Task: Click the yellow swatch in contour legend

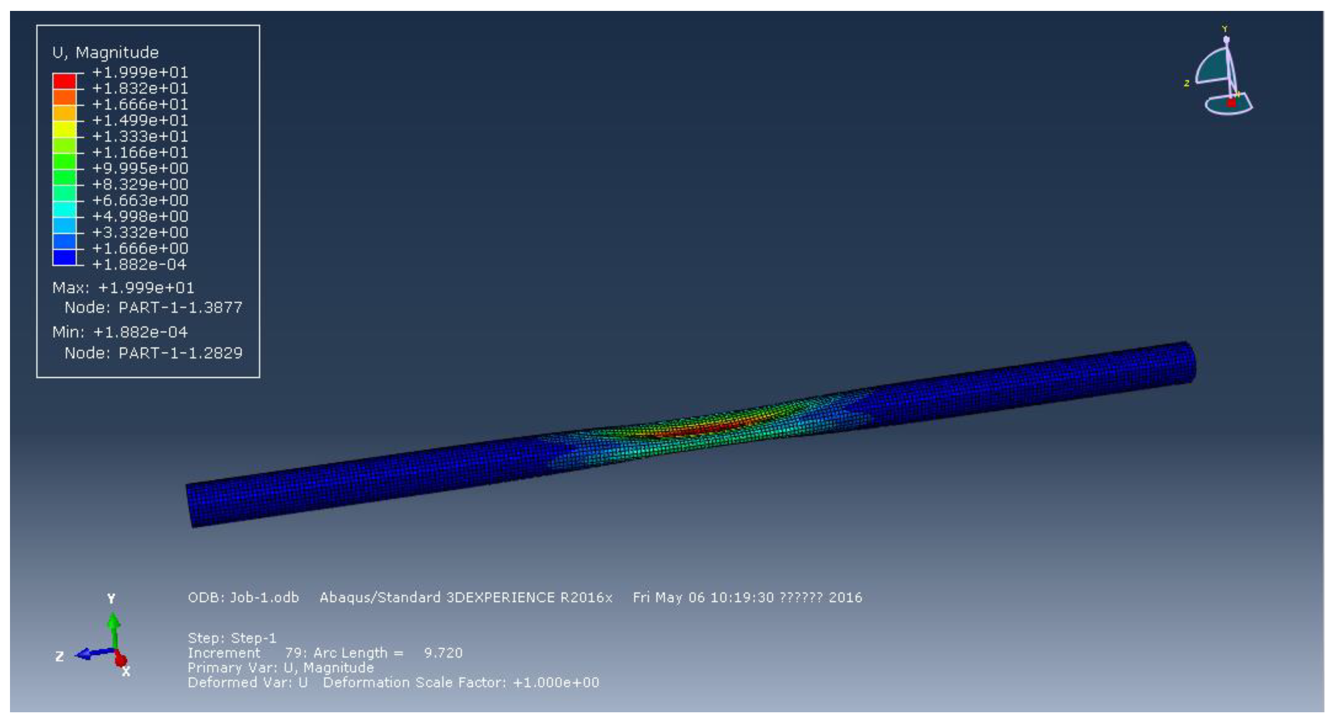Action: pos(65,129)
